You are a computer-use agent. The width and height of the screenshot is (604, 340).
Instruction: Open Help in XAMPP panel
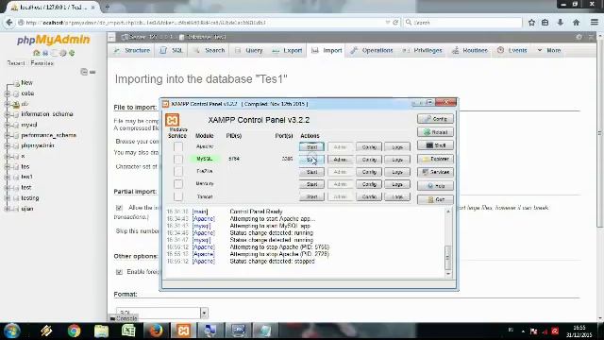tap(435, 186)
